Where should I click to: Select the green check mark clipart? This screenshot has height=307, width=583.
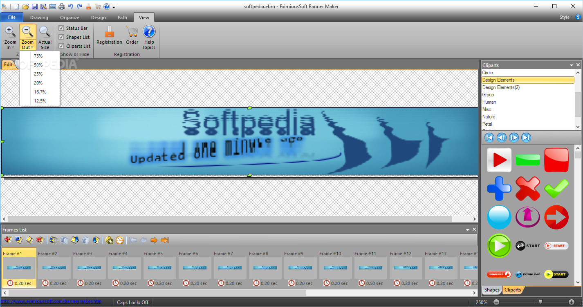pos(556,189)
